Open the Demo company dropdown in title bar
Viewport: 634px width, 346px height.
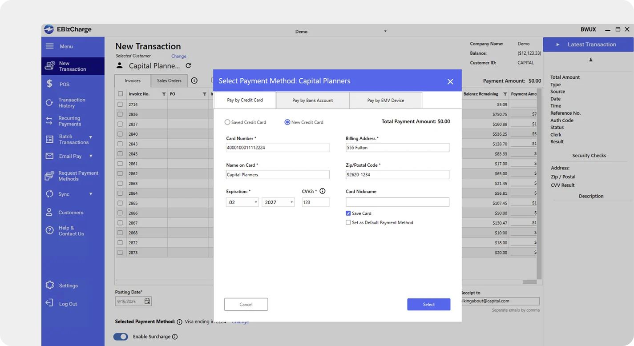(x=385, y=31)
